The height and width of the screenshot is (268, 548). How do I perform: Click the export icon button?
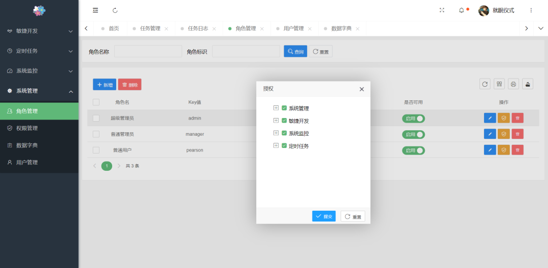(x=528, y=84)
